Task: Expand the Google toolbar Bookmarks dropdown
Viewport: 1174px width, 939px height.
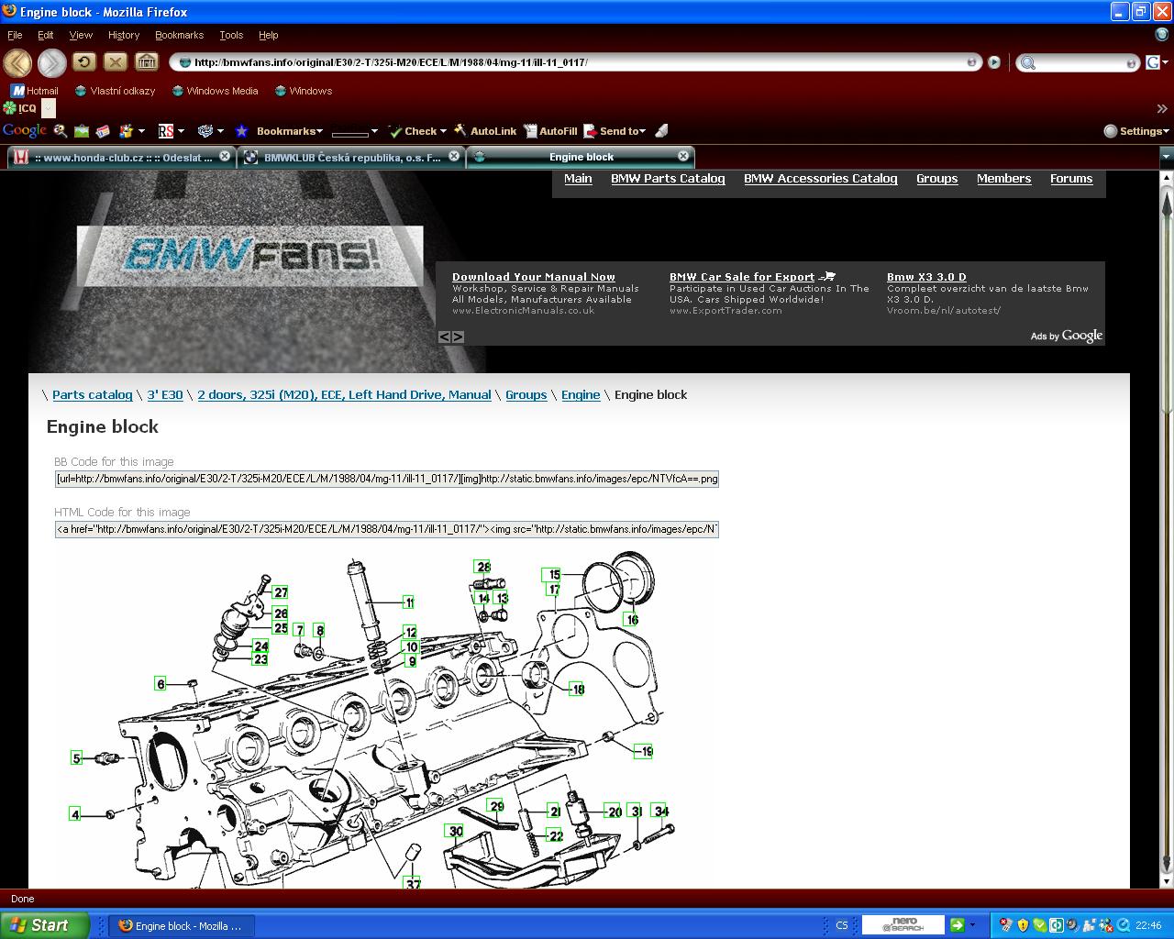Action: (289, 131)
